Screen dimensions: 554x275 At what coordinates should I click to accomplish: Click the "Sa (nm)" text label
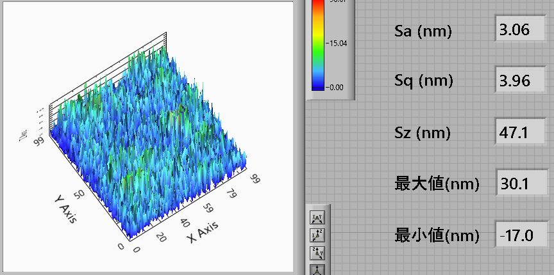(x=423, y=31)
